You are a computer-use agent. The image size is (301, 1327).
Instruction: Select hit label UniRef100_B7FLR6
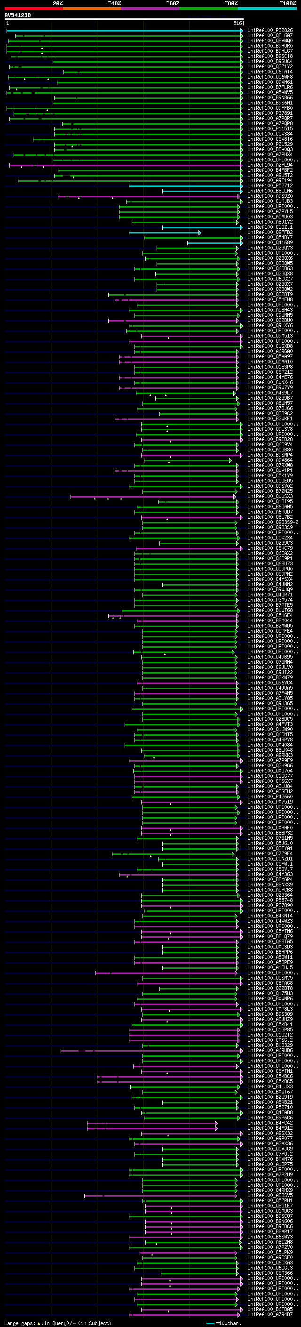click(270, 88)
